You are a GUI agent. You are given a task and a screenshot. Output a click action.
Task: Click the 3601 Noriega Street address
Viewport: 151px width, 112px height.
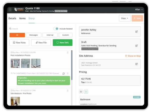point(91,64)
